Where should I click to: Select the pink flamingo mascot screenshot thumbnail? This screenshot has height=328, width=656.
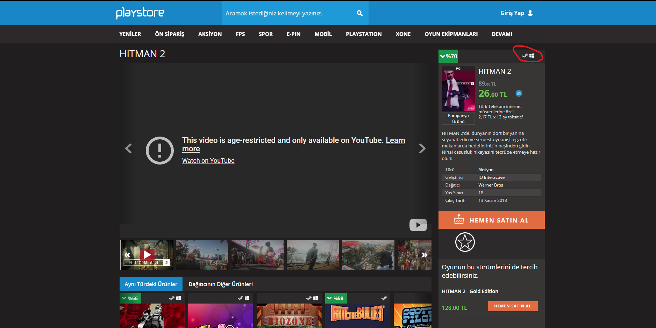pyautogui.click(x=257, y=255)
